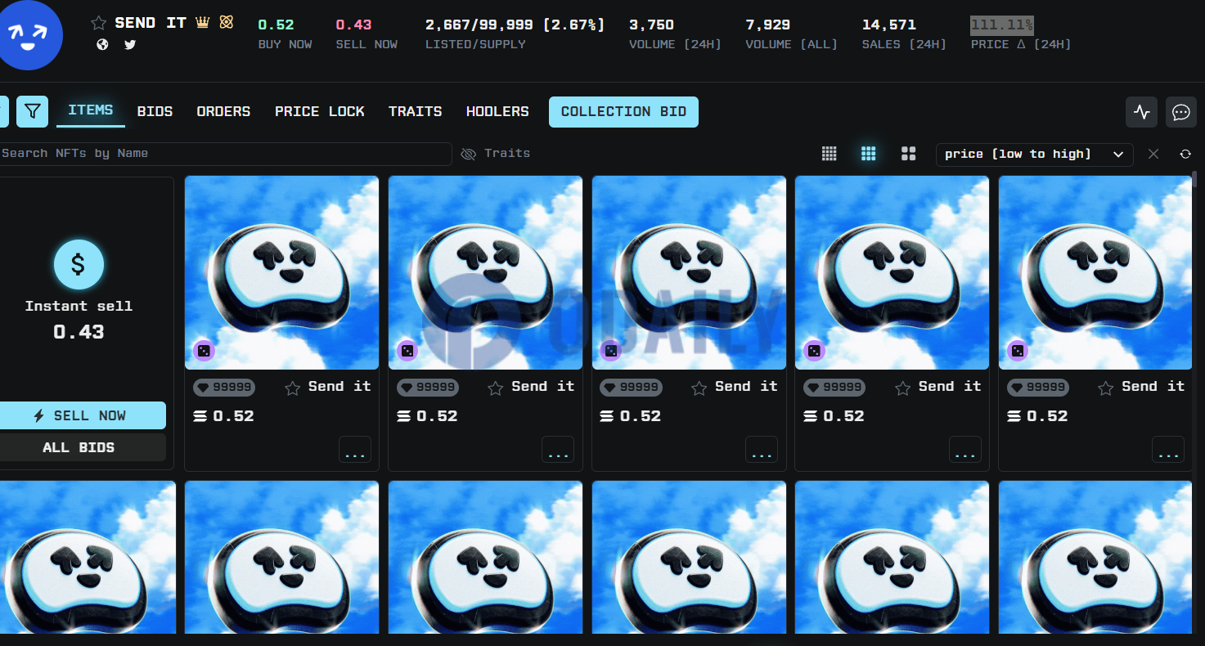
Task: View the HODLERS tab
Action: (x=497, y=111)
